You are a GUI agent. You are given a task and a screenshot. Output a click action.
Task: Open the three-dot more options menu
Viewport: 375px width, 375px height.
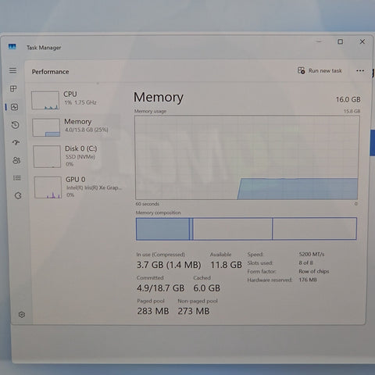(360, 70)
